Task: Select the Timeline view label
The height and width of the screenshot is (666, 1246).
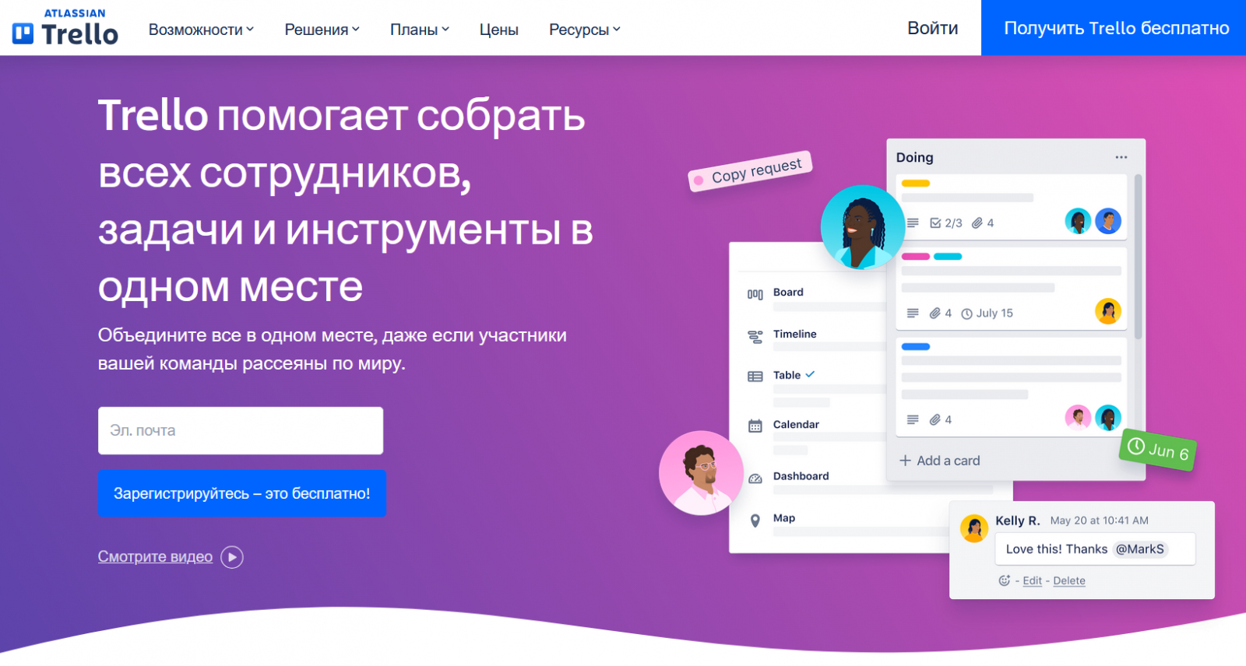Action: point(795,335)
